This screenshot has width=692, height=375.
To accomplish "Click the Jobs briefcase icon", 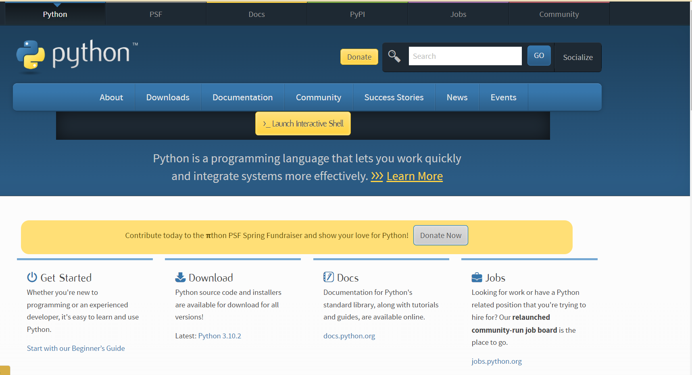I will 477,277.
